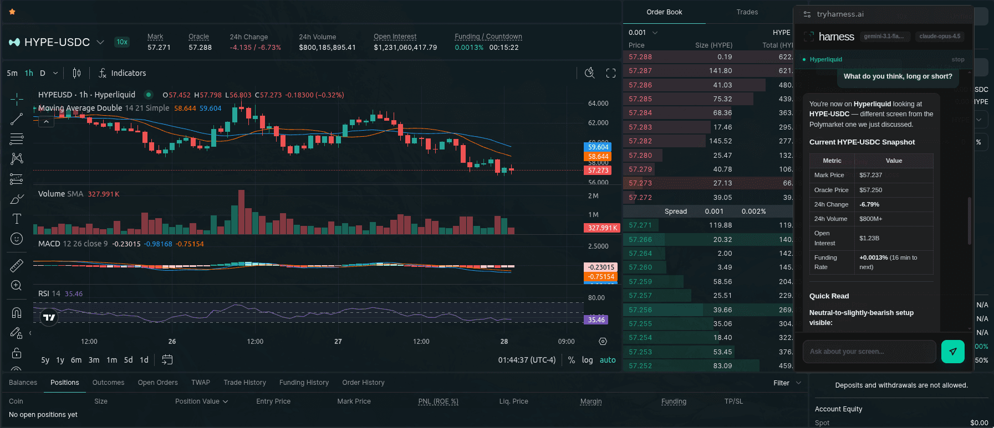Click the harness logo icon

(809, 37)
